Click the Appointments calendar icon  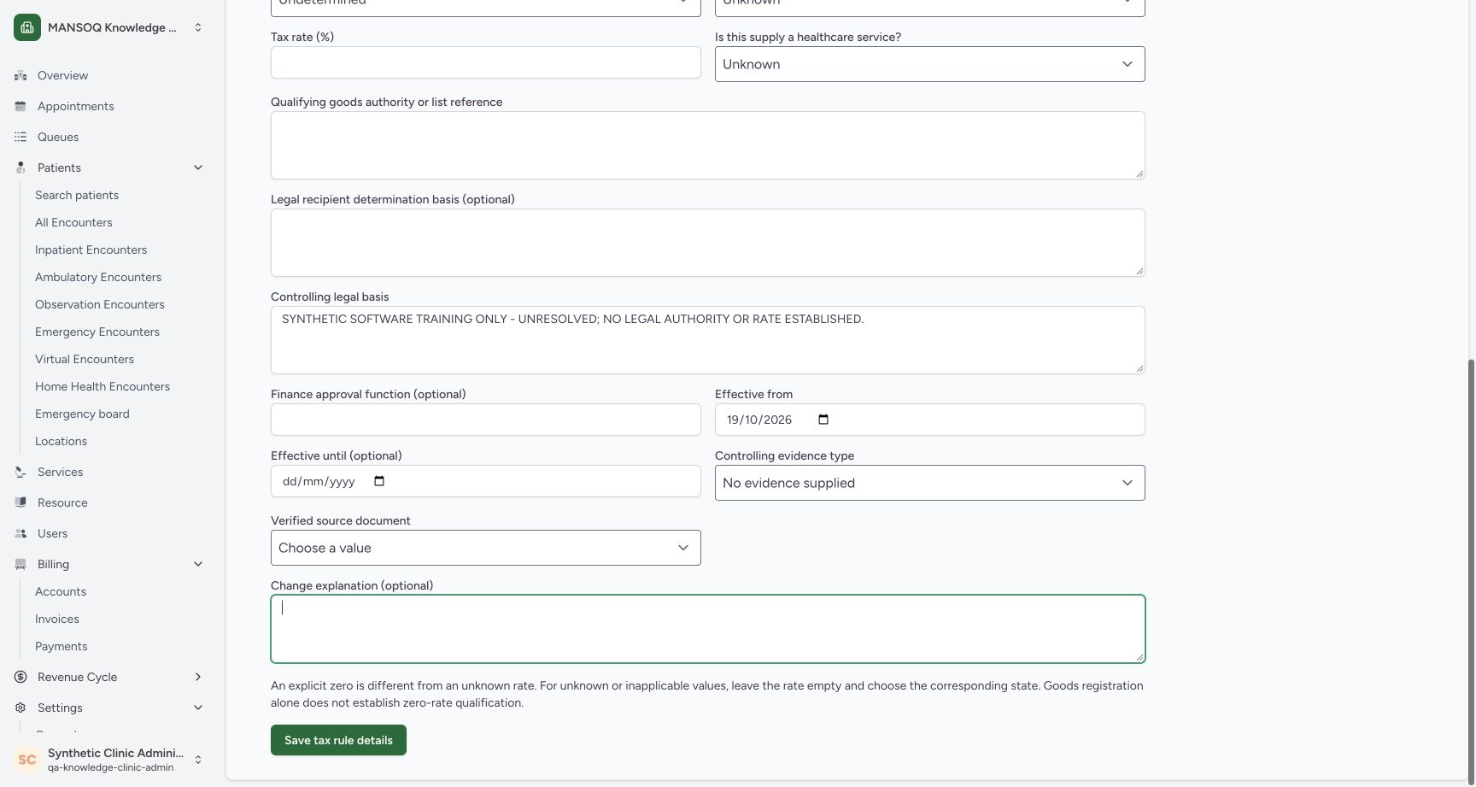[20, 106]
